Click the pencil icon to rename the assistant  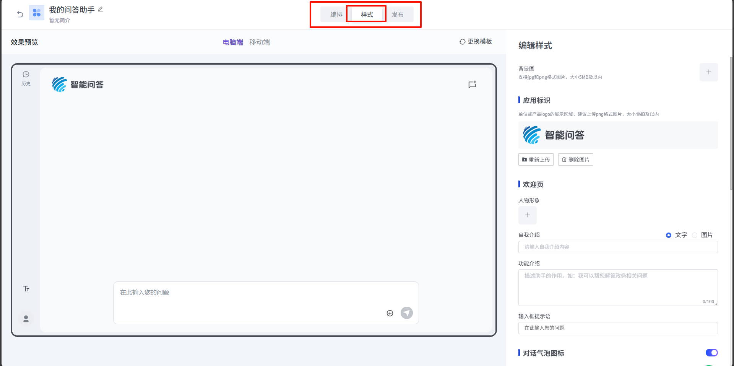click(101, 10)
